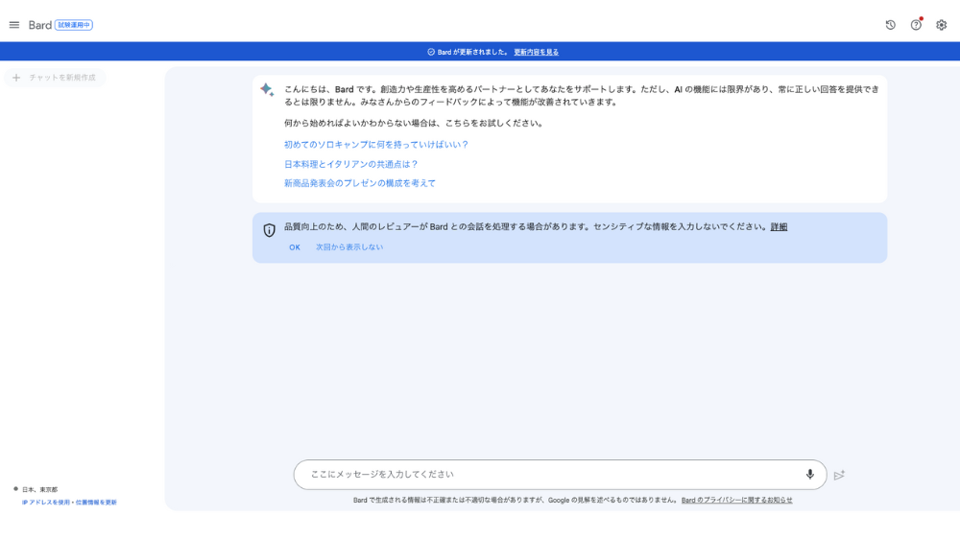
Task: Choose 次回から表示しない on the notice
Action: pyautogui.click(x=349, y=247)
